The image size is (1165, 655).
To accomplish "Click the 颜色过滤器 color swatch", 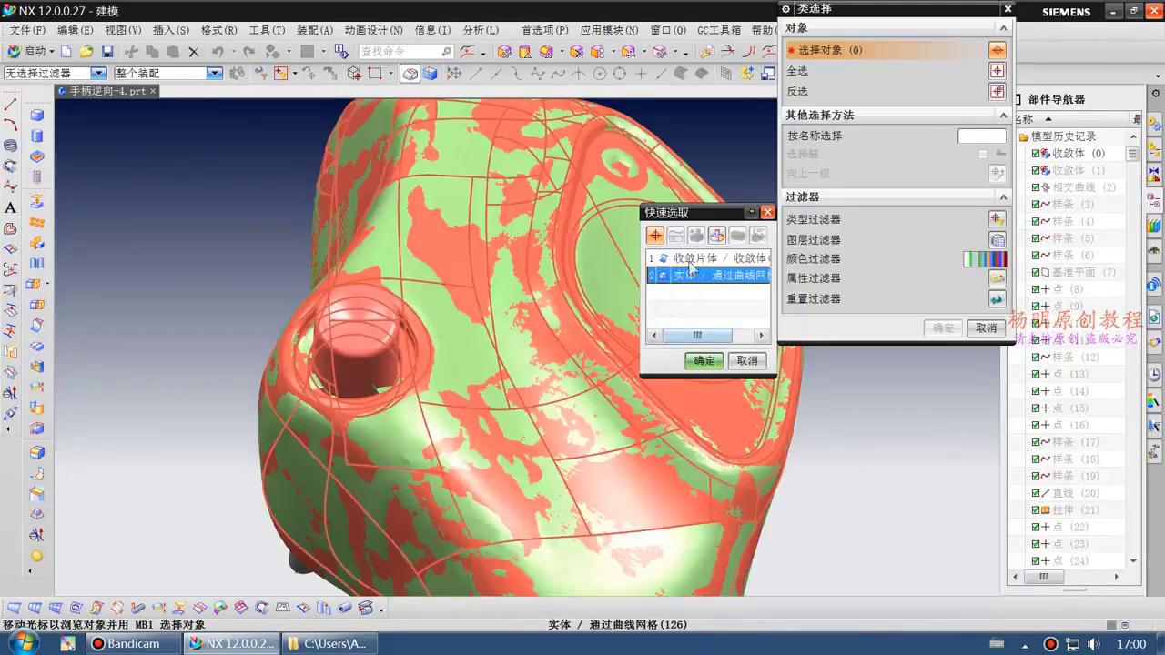I will [984, 258].
